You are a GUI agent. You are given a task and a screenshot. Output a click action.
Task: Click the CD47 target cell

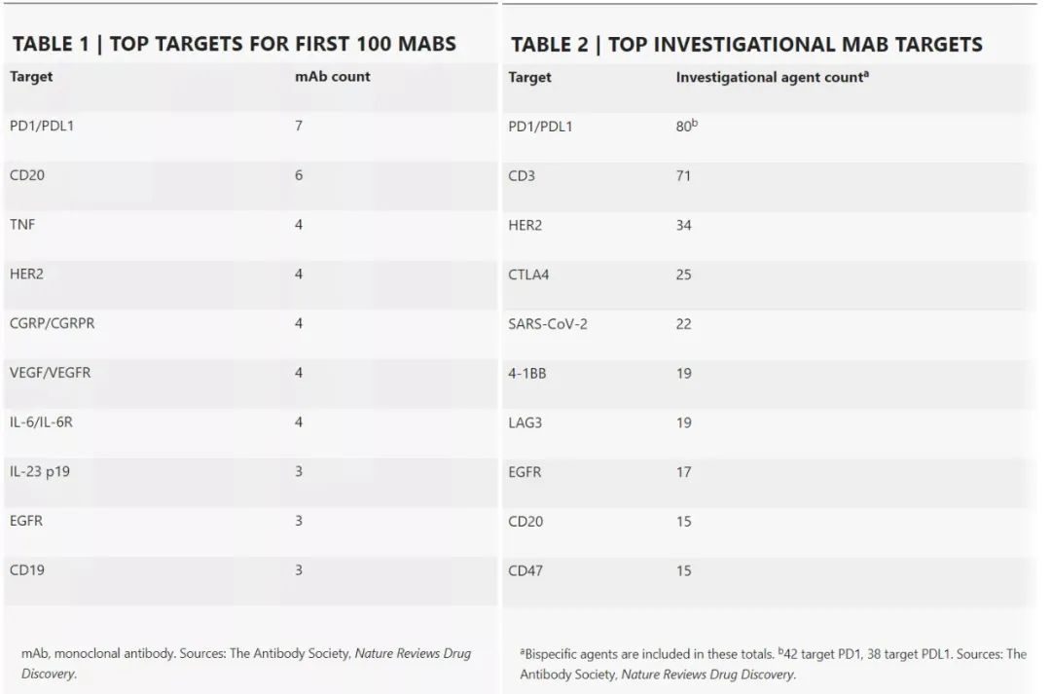click(x=525, y=570)
